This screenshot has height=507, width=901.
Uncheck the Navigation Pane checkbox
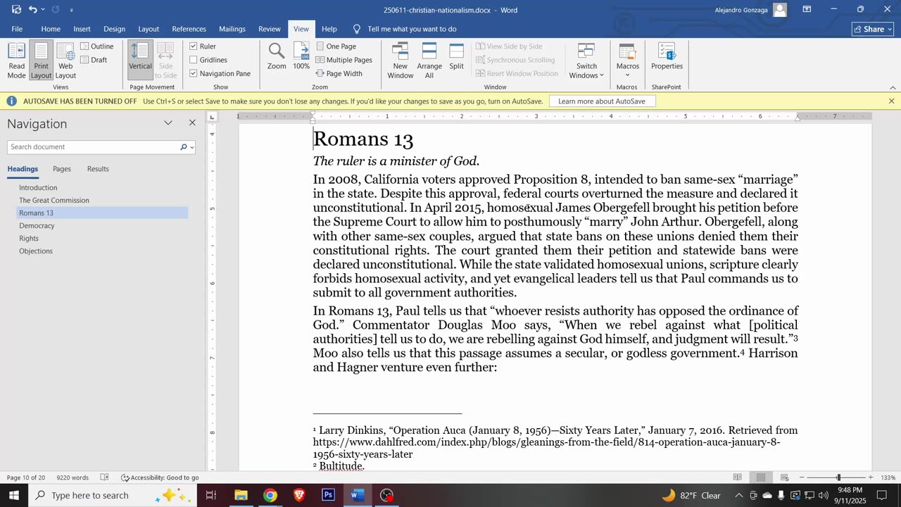(x=194, y=73)
